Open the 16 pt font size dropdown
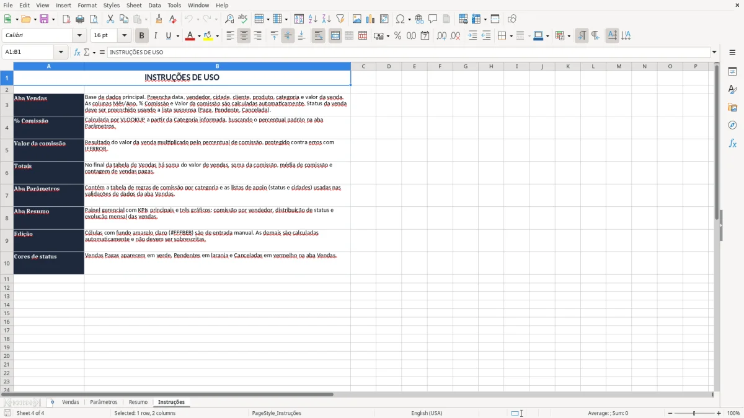744x418 pixels. click(124, 36)
